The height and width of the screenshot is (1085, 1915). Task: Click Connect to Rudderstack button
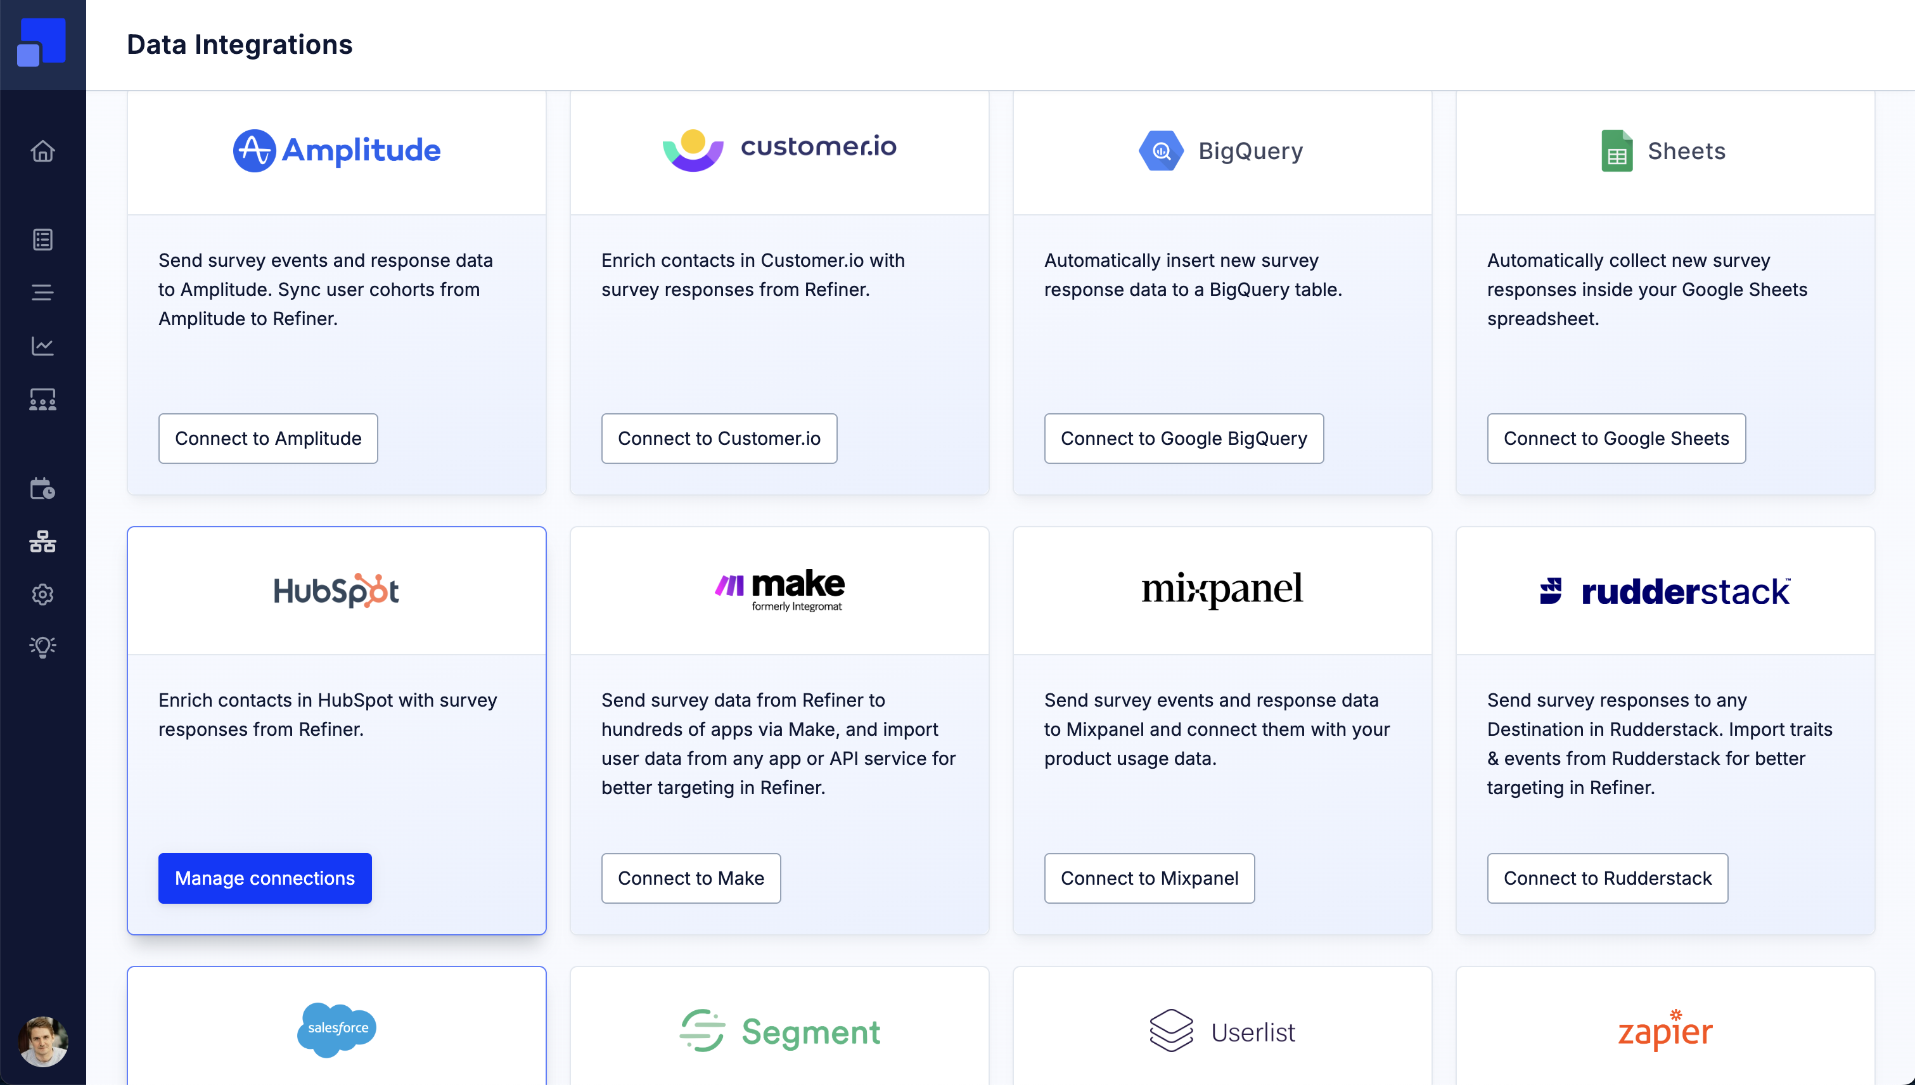1607,878
